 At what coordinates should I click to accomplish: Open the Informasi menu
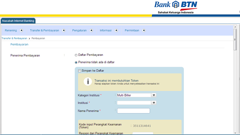click(x=106, y=30)
